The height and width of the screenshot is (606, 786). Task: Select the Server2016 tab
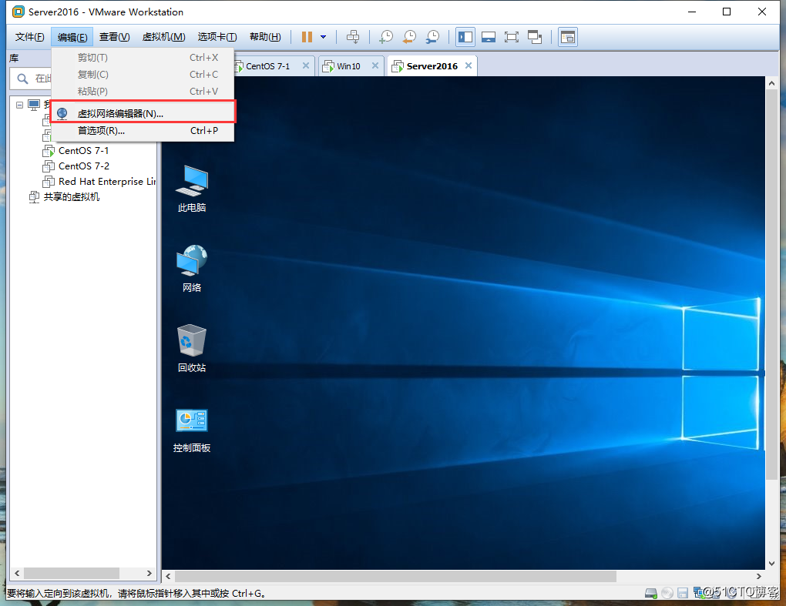pos(432,66)
